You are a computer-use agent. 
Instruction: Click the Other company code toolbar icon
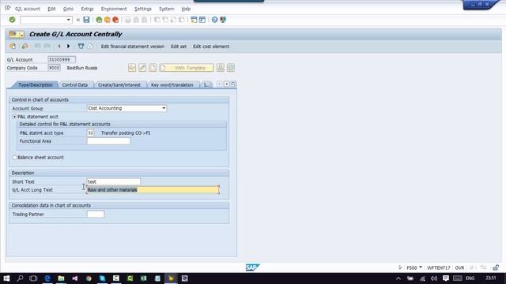click(x=25, y=47)
